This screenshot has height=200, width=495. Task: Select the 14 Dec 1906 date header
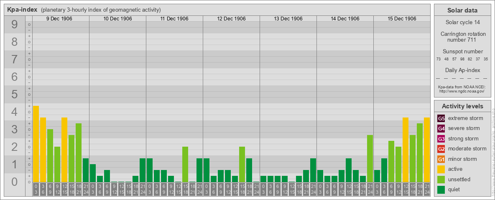pyautogui.click(x=345, y=19)
